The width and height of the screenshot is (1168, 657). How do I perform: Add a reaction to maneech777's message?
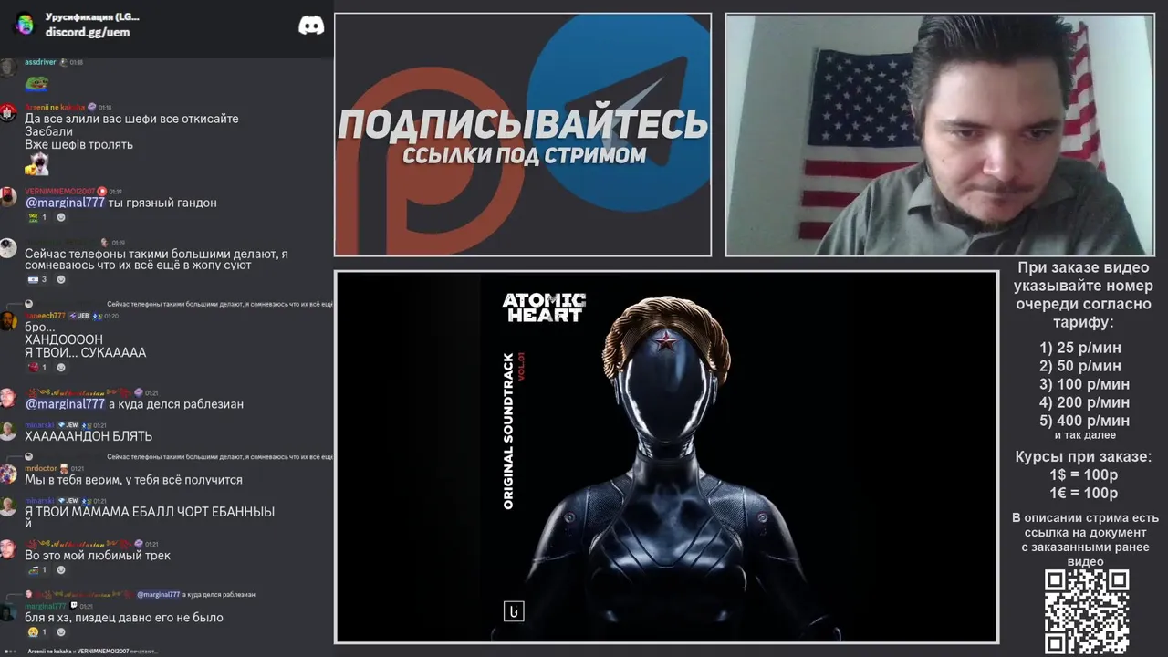tap(61, 367)
